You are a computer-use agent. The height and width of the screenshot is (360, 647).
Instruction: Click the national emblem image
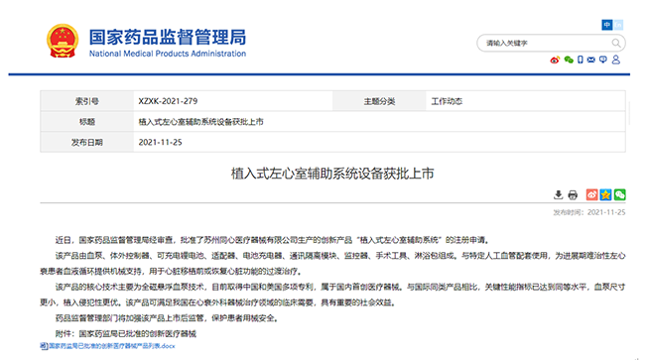(63, 41)
